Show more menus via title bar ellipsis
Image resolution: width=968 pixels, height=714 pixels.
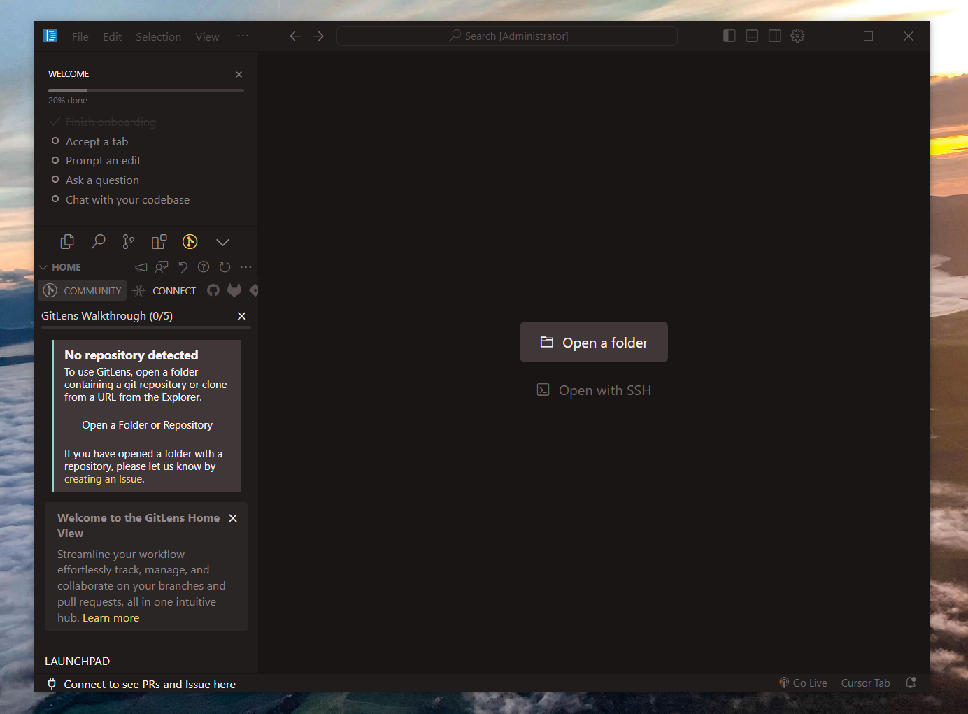pos(243,36)
